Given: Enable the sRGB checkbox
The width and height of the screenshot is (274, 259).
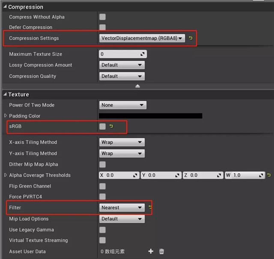Looking at the screenshot, I should [x=102, y=126].
